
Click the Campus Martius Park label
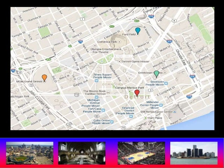tap(130, 88)
